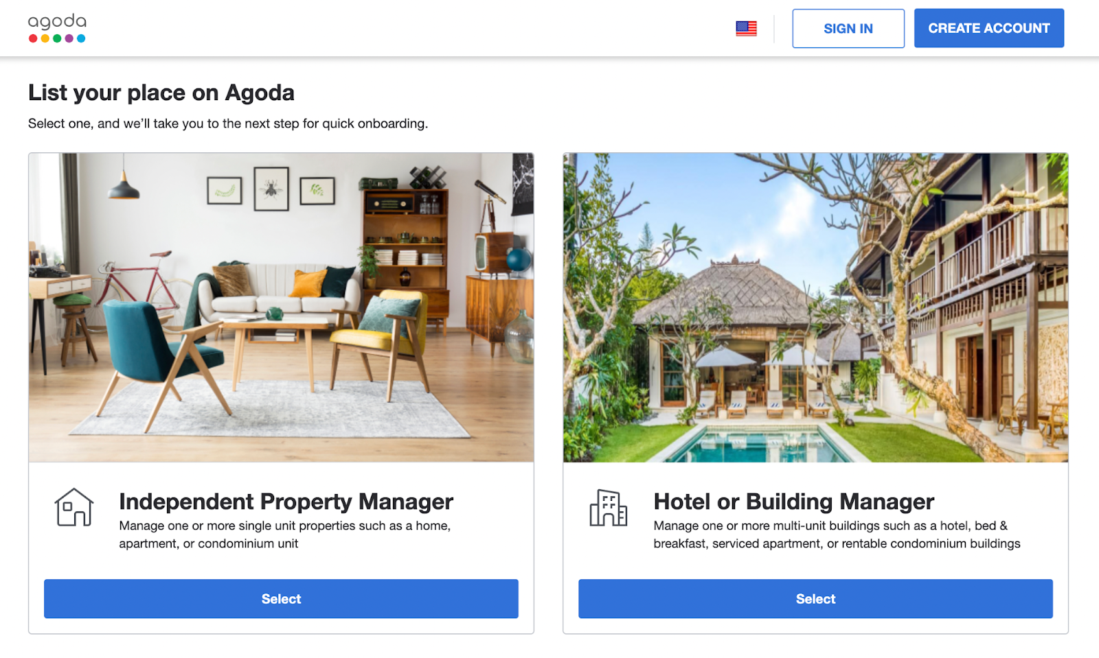Open the US flag language selector
Viewport: 1099px width, 658px height.
click(746, 29)
